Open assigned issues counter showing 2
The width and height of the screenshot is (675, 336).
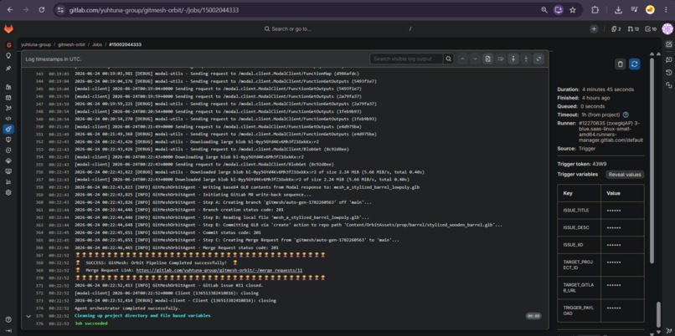tap(616, 28)
